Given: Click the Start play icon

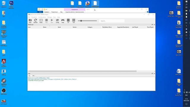Looking at the screenshot, I should [x=52, y=21].
